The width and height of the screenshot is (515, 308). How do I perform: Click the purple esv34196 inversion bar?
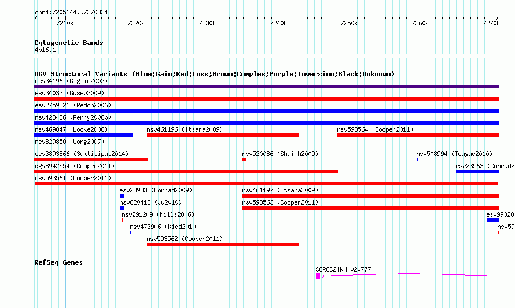(266, 87)
